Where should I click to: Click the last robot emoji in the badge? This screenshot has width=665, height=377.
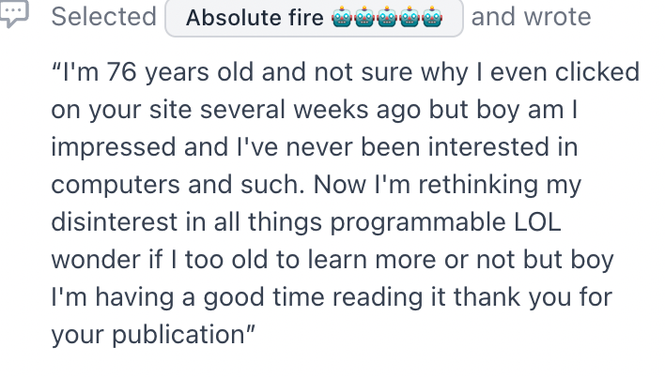[x=432, y=18]
